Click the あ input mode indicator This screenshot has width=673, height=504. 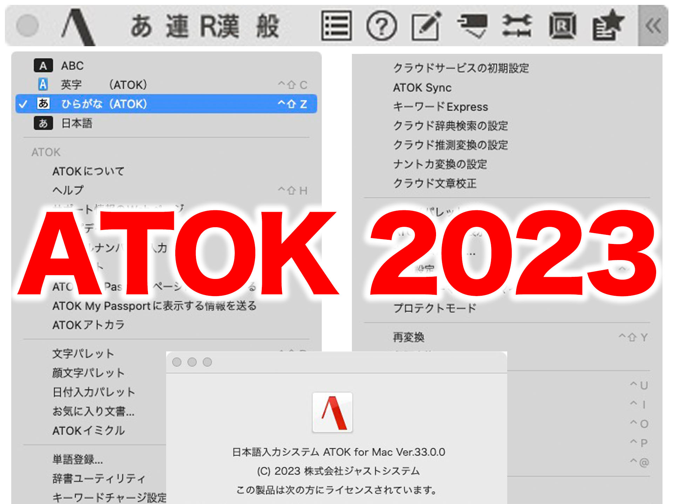pos(141,26)
